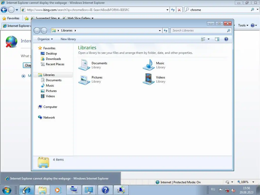This screenshot has width=260, height=195.
Task: Click New library button
Action: tap(68, 39)
